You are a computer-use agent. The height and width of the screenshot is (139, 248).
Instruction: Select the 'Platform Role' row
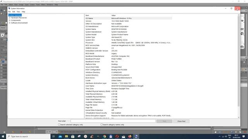[x=128, y=64]
